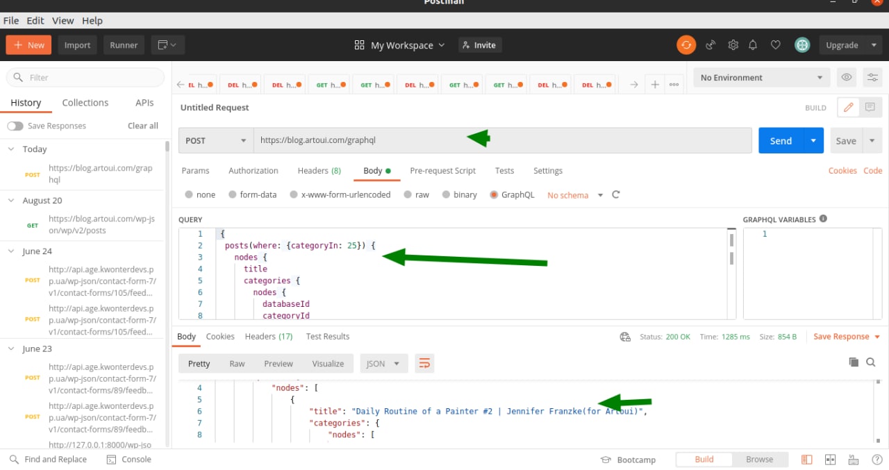Open tab options ellipsis menu
This screenshot has width=889, height=470.
pyautogui.click(x=674, y=85)
